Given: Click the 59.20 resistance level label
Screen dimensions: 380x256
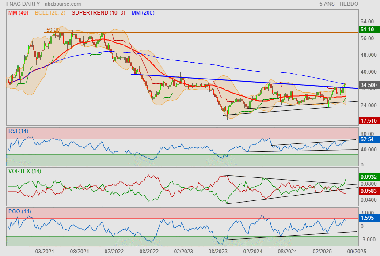Looking at the screenshot, I should click(x=53, y=30).
